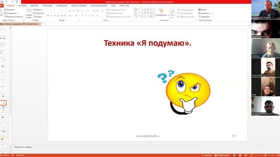
Task: Switch to Normal view in status bar
Action: point(234,155)
